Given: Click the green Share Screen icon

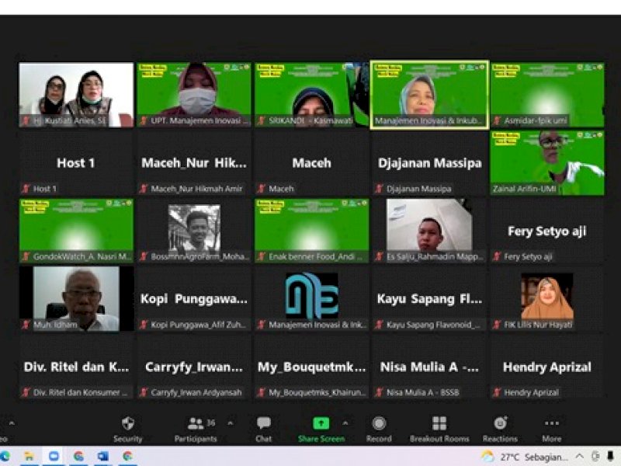Looking at the screenshot, I should pos(321,423).
